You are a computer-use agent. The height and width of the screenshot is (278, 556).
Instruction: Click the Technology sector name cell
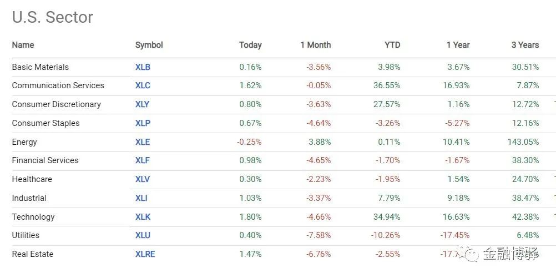tap(33, 217)
